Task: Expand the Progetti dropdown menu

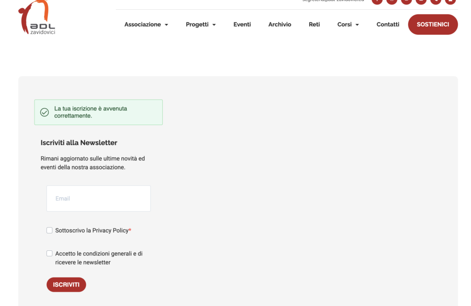Action: (x=201, y=24)
